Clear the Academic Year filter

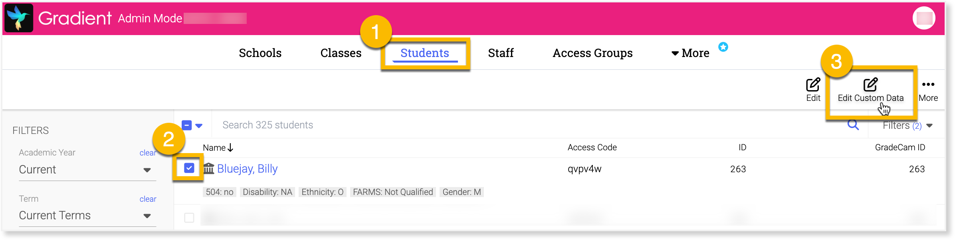147,153
